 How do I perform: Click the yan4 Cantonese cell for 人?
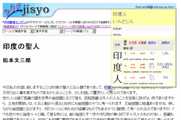tap(142, 78)
